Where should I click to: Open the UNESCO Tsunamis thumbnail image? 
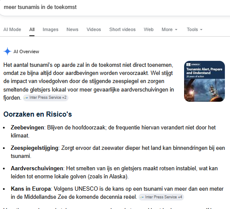click(204, 81)
